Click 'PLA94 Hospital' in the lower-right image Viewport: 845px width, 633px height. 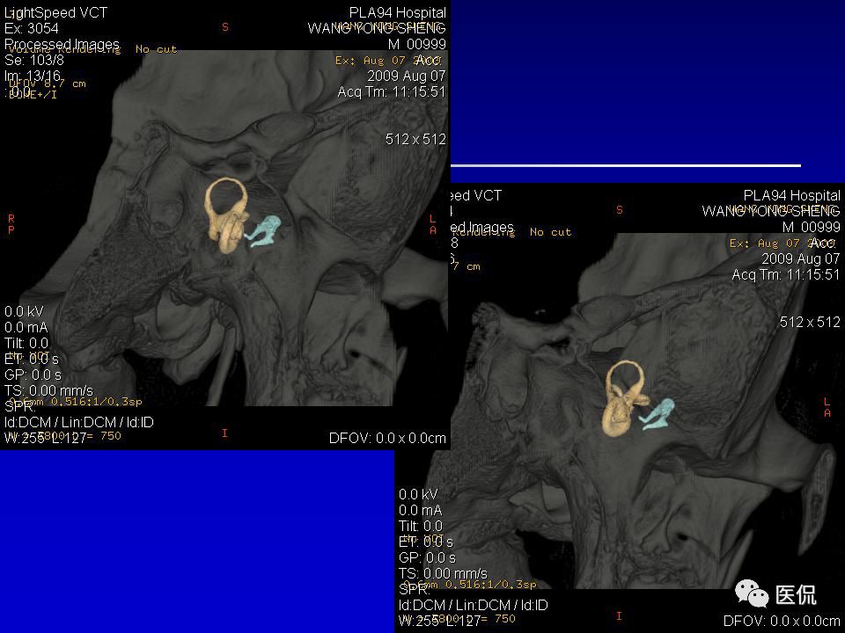[x=791, y=195]
